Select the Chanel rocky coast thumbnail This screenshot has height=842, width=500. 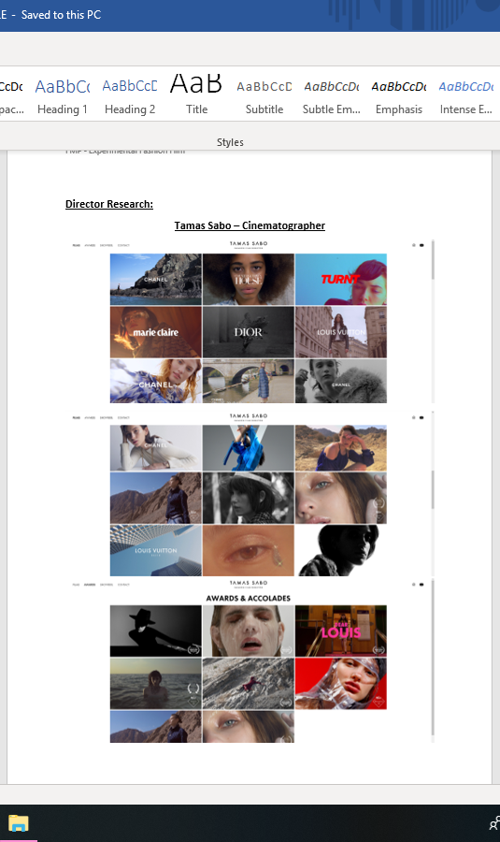pos(155,279)
